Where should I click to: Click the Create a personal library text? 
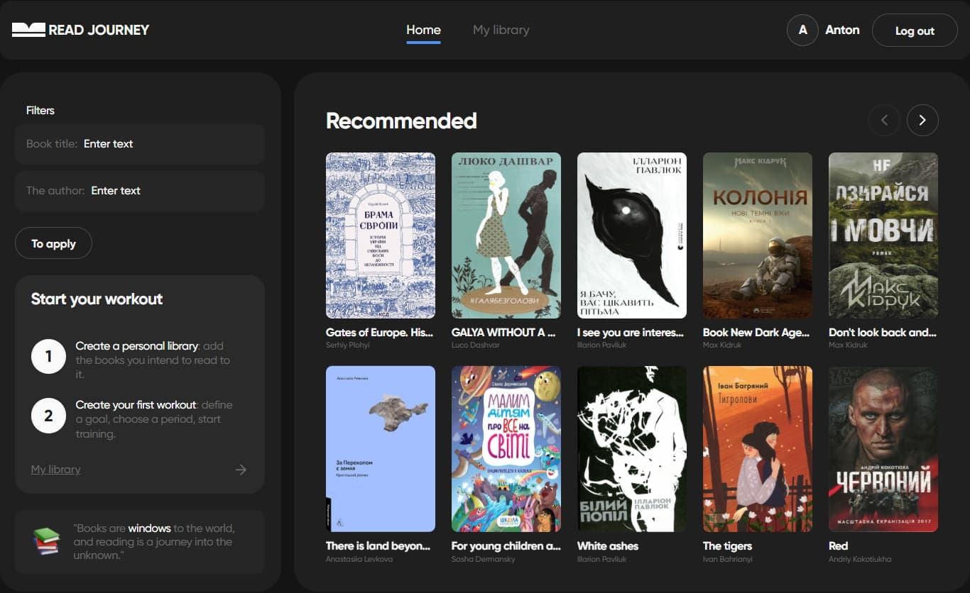(x=137, y=346)
